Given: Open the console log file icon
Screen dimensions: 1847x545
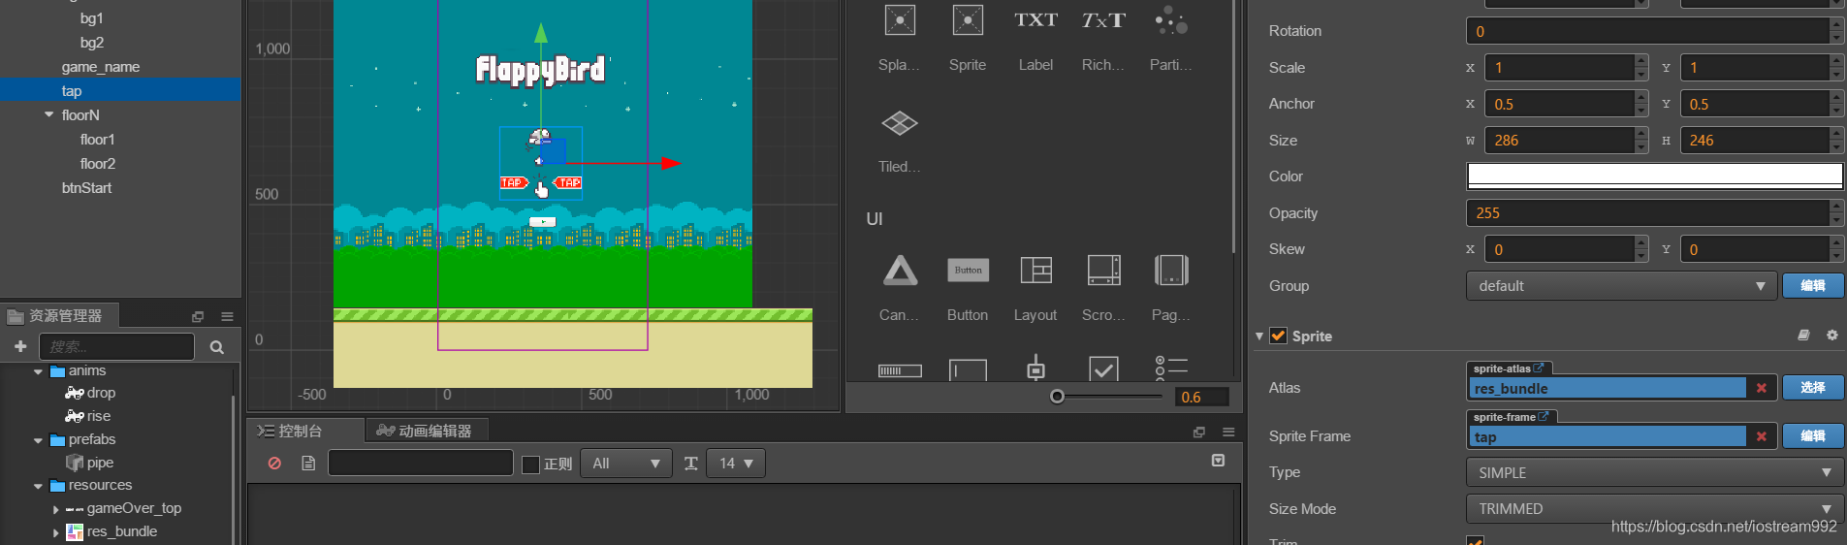Looking at the screenshot, I should pos(308,464).
